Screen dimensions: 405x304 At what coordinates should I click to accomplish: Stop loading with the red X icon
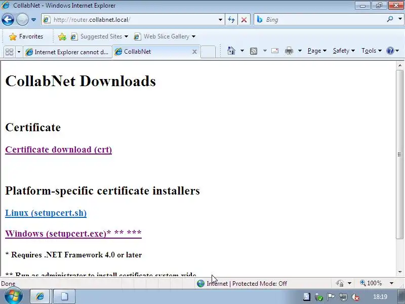pos(244,20)
